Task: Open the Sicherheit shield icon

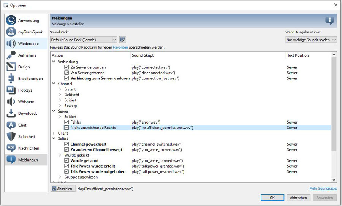Action: pos(11,136)
